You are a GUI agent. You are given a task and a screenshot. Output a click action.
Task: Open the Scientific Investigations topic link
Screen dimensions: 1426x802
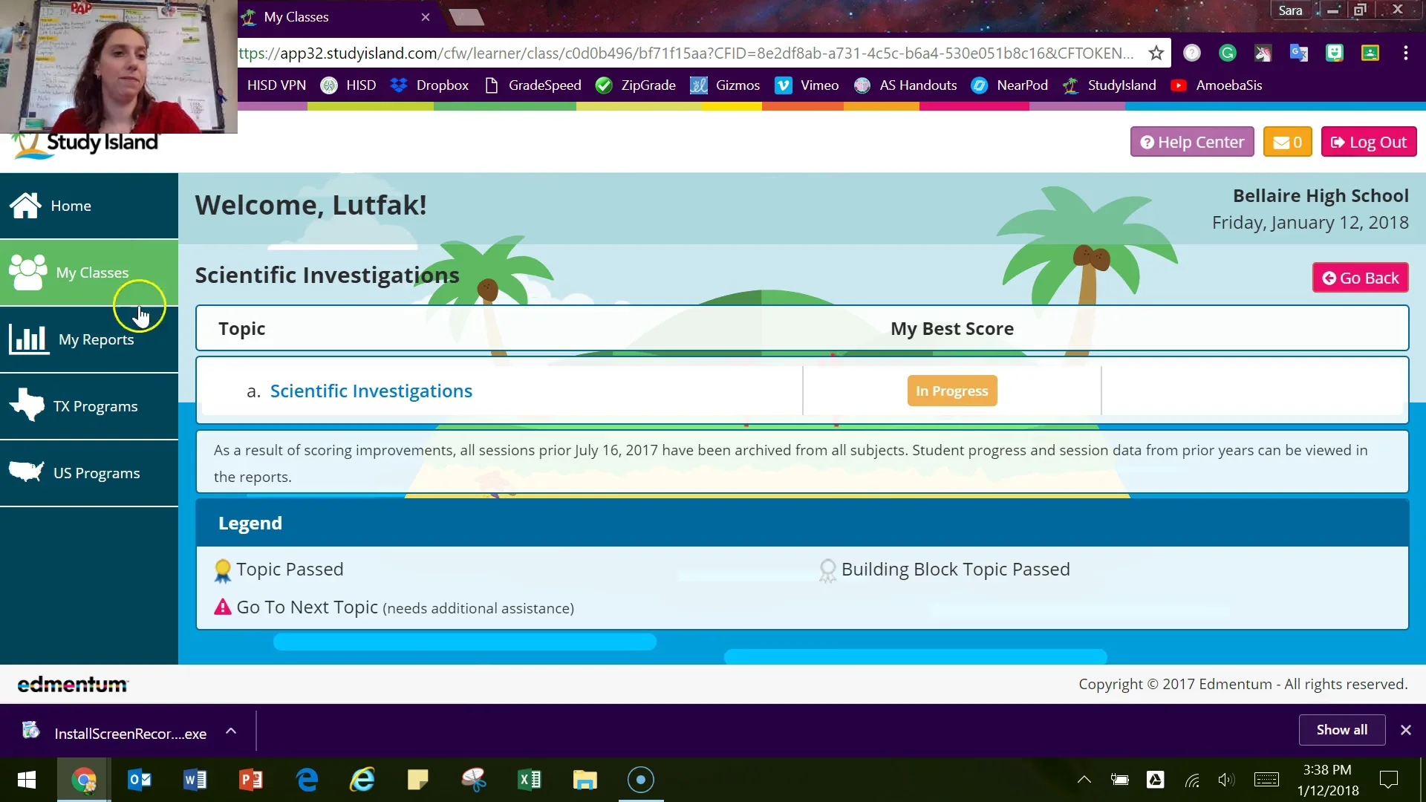pyautogui.click(x=371, y=391)
